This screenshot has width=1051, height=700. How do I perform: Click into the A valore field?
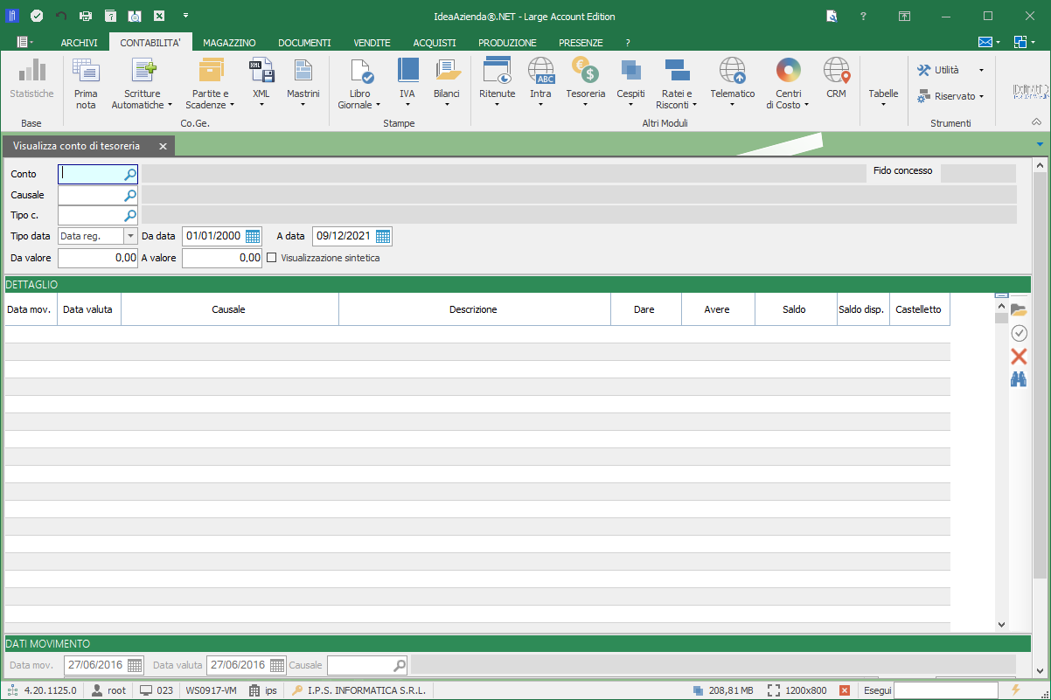coord(222,258)
